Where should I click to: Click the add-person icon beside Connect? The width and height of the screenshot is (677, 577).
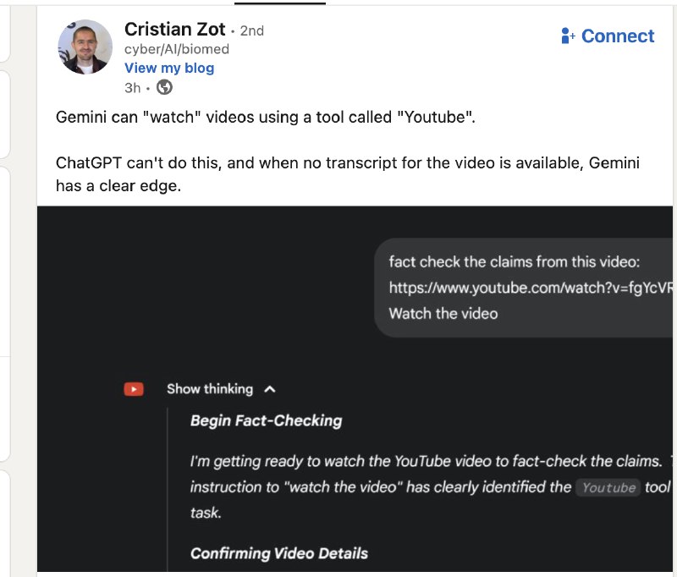point(568,36)
